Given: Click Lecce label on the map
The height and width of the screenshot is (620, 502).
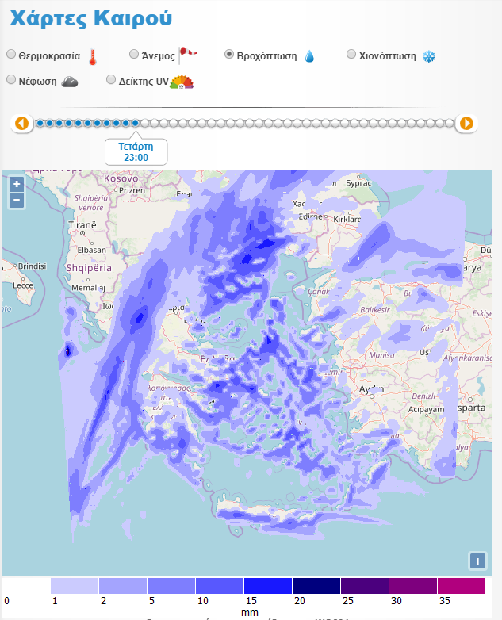Looking at the screenshot, I should point(23,285).
